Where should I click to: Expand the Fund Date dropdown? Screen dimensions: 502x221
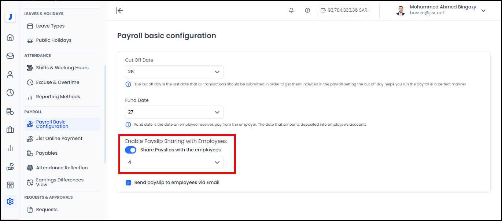(x=174, y=112)
